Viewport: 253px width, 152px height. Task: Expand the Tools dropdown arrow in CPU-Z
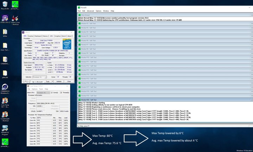[x=53, y=81]
